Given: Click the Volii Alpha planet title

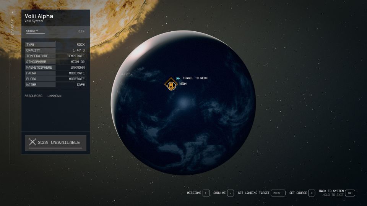Looking at the screenshot, I should (x=39, y=16).
